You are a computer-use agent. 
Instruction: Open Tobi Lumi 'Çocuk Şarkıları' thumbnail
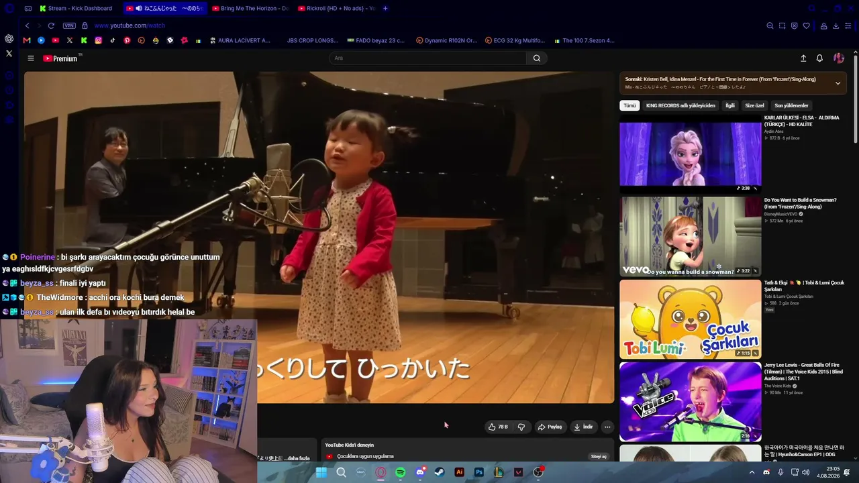pos(691,319)
